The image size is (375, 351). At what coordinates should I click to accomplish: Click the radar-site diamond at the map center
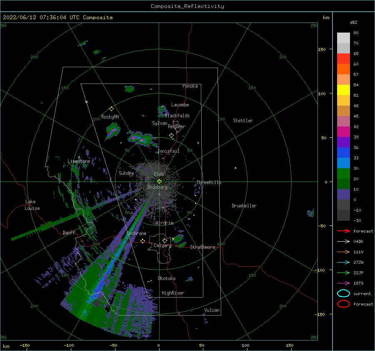pyautogui.click(x=159, y=182)
